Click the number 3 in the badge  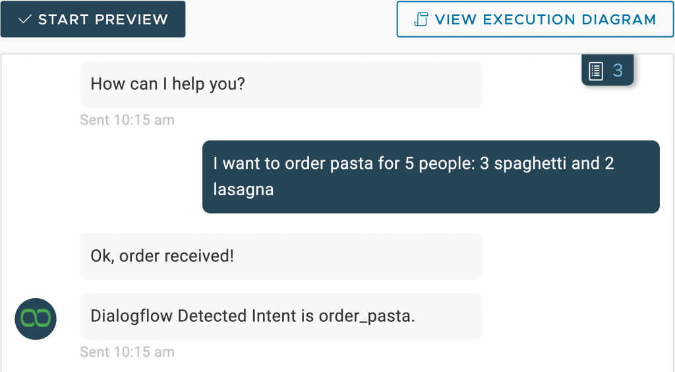point(618,70)
